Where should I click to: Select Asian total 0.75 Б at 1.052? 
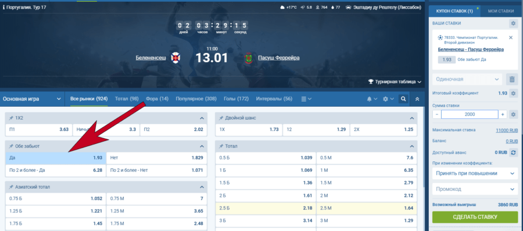pyautogui.click(x=56, y=198)
